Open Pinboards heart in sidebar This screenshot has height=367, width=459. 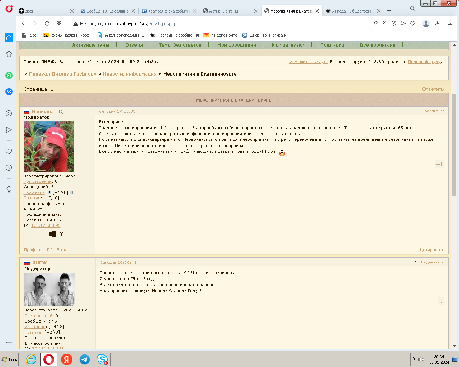click(9, 151)
